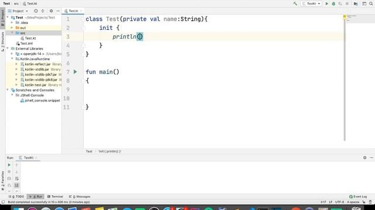The width and height of the screenshot is (375, 210).
Task: Click the Build project hammer icon
Action: coord(295,3)
